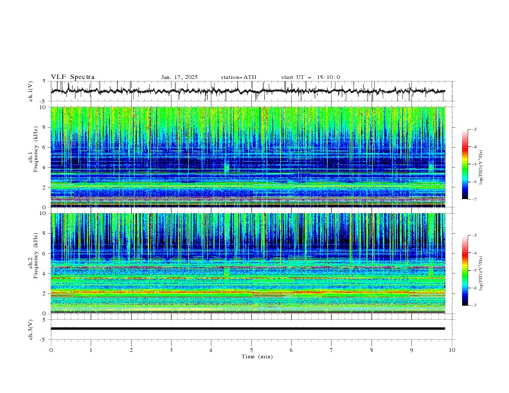
Task: Click inside the ch.1 voltage waveform trace
Action: pyautogui.click(x=247, y=91)
